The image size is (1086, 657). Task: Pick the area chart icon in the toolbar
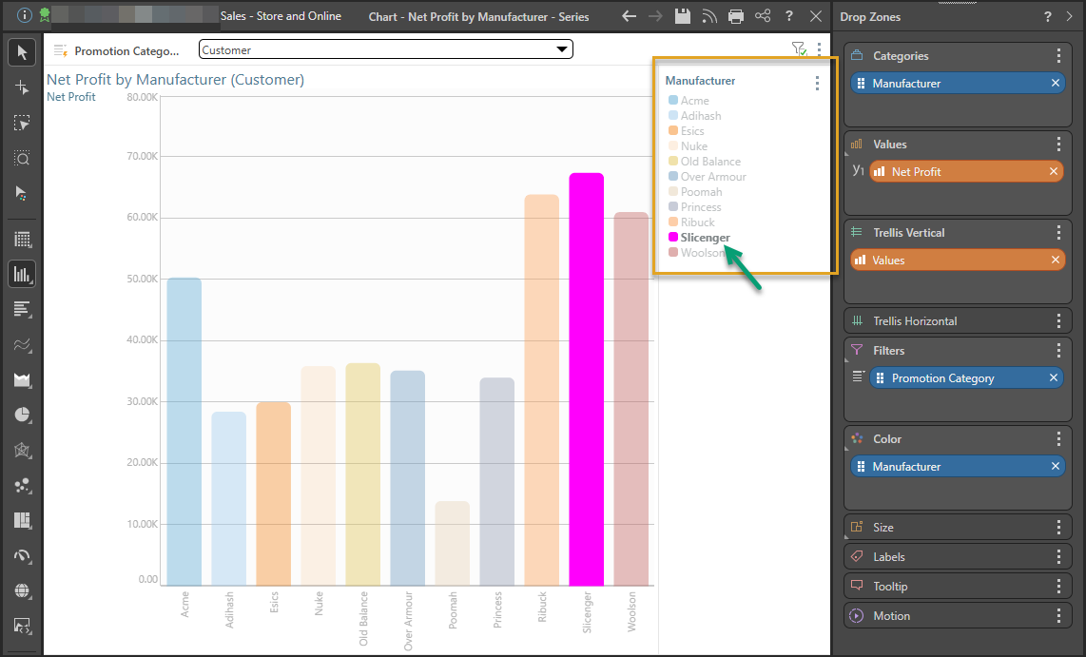point(22,380)
